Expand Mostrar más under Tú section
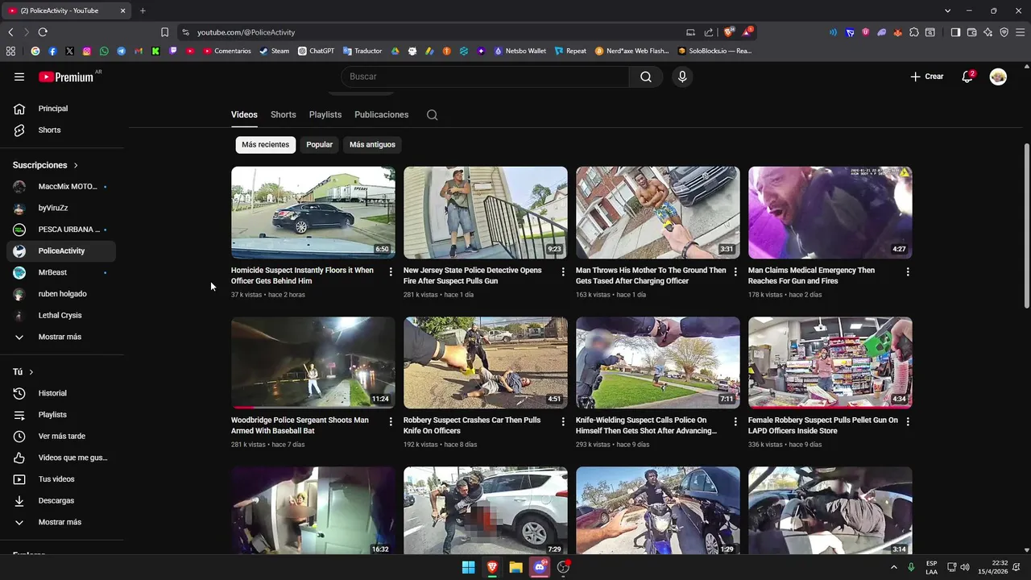 [x=61, y=522]
